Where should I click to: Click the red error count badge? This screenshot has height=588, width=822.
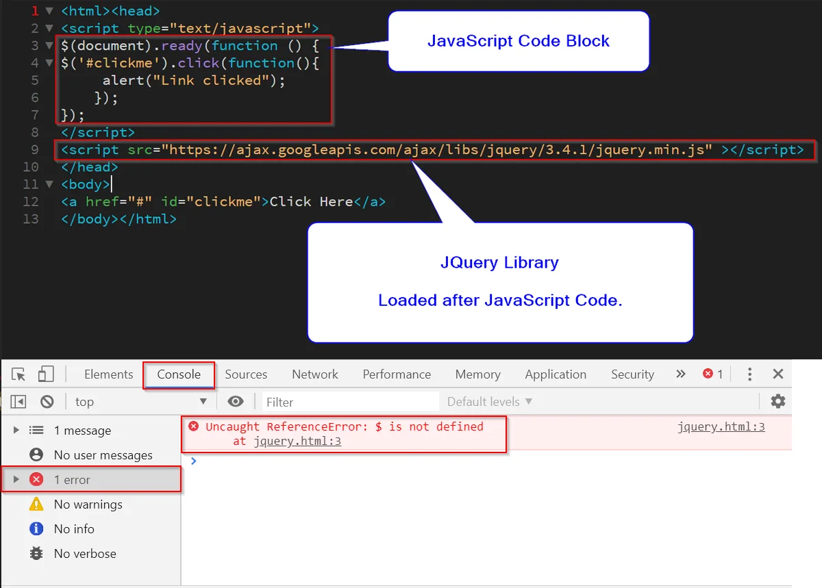pos(712,374)
